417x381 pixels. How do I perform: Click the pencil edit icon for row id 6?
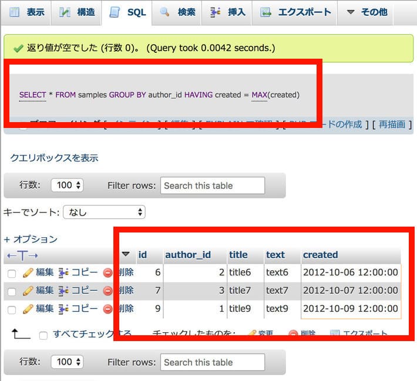[x=28, y=272]
